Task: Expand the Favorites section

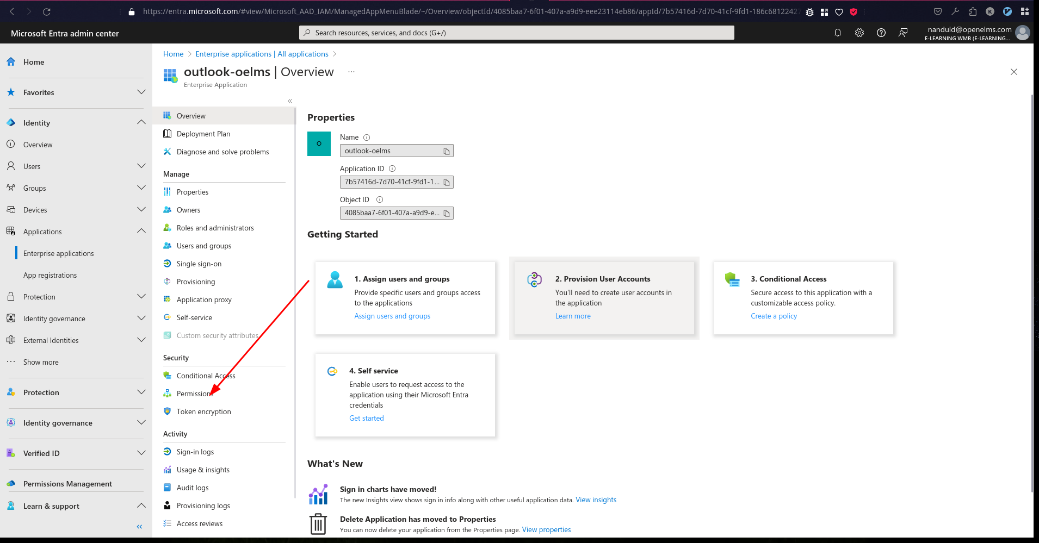Action: pos(141,92)
